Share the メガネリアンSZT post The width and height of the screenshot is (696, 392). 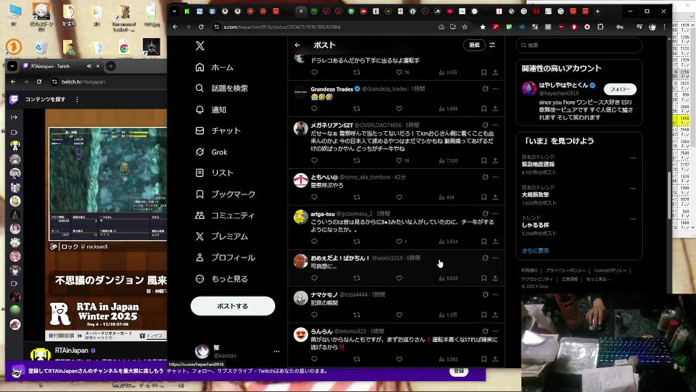(495, 161)
